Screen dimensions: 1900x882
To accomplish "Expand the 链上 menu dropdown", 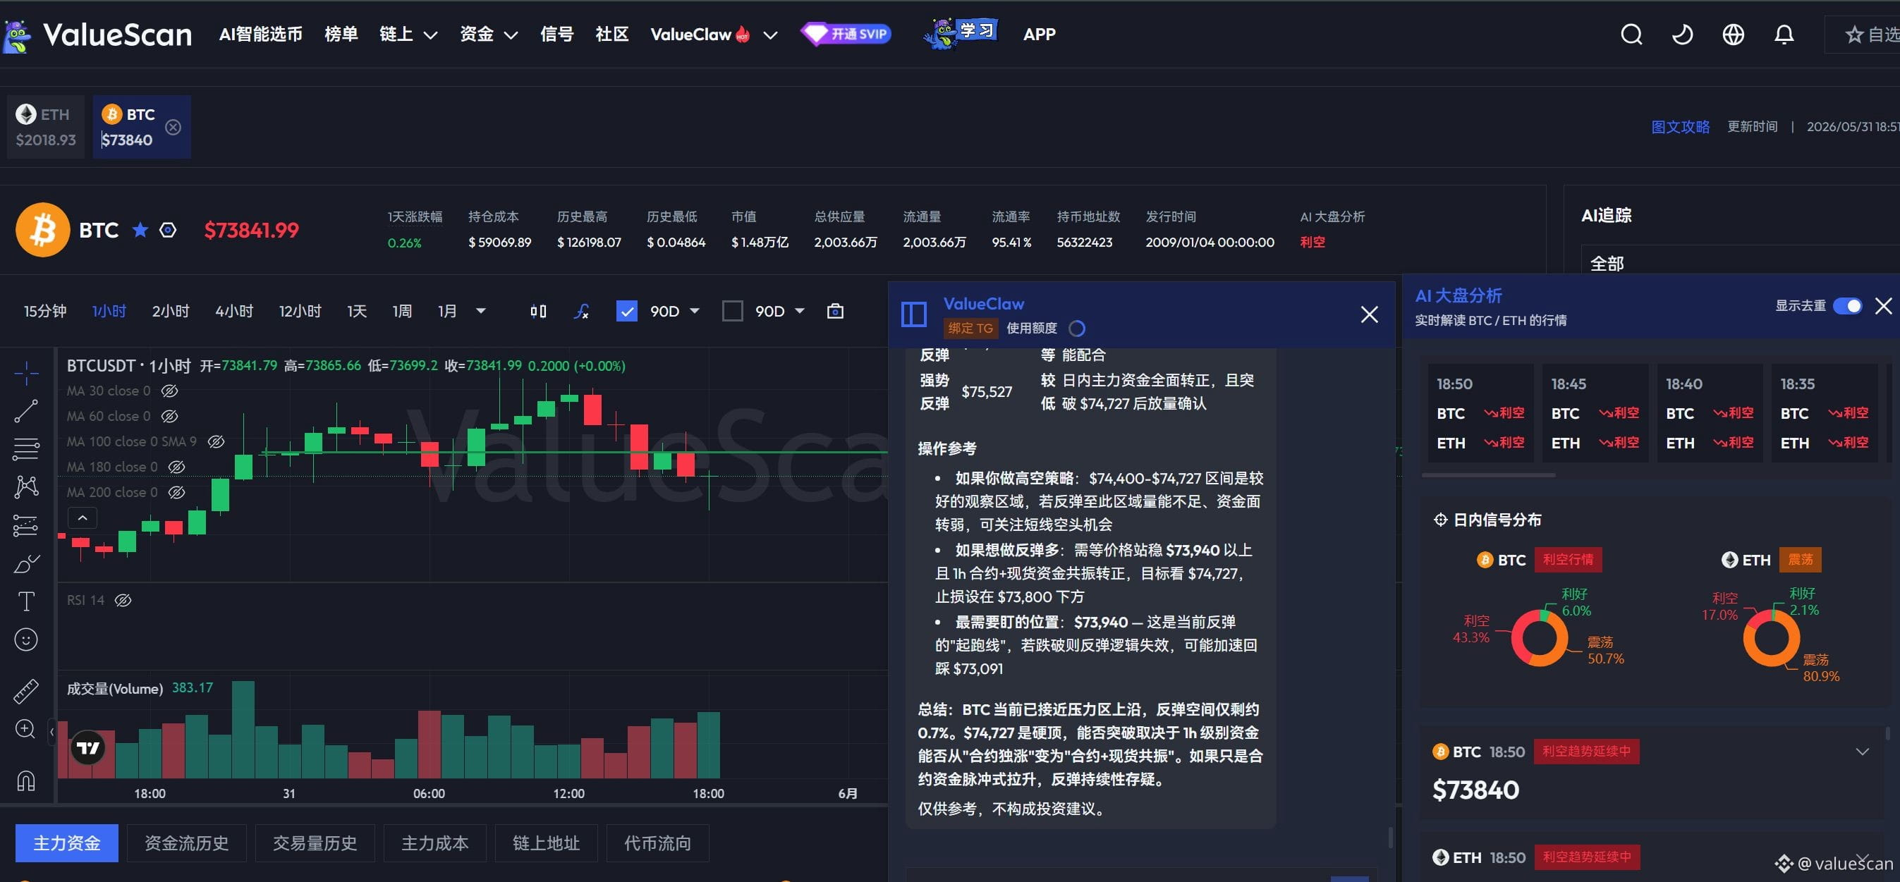I will pyautogui.click(x=431, y=35).
